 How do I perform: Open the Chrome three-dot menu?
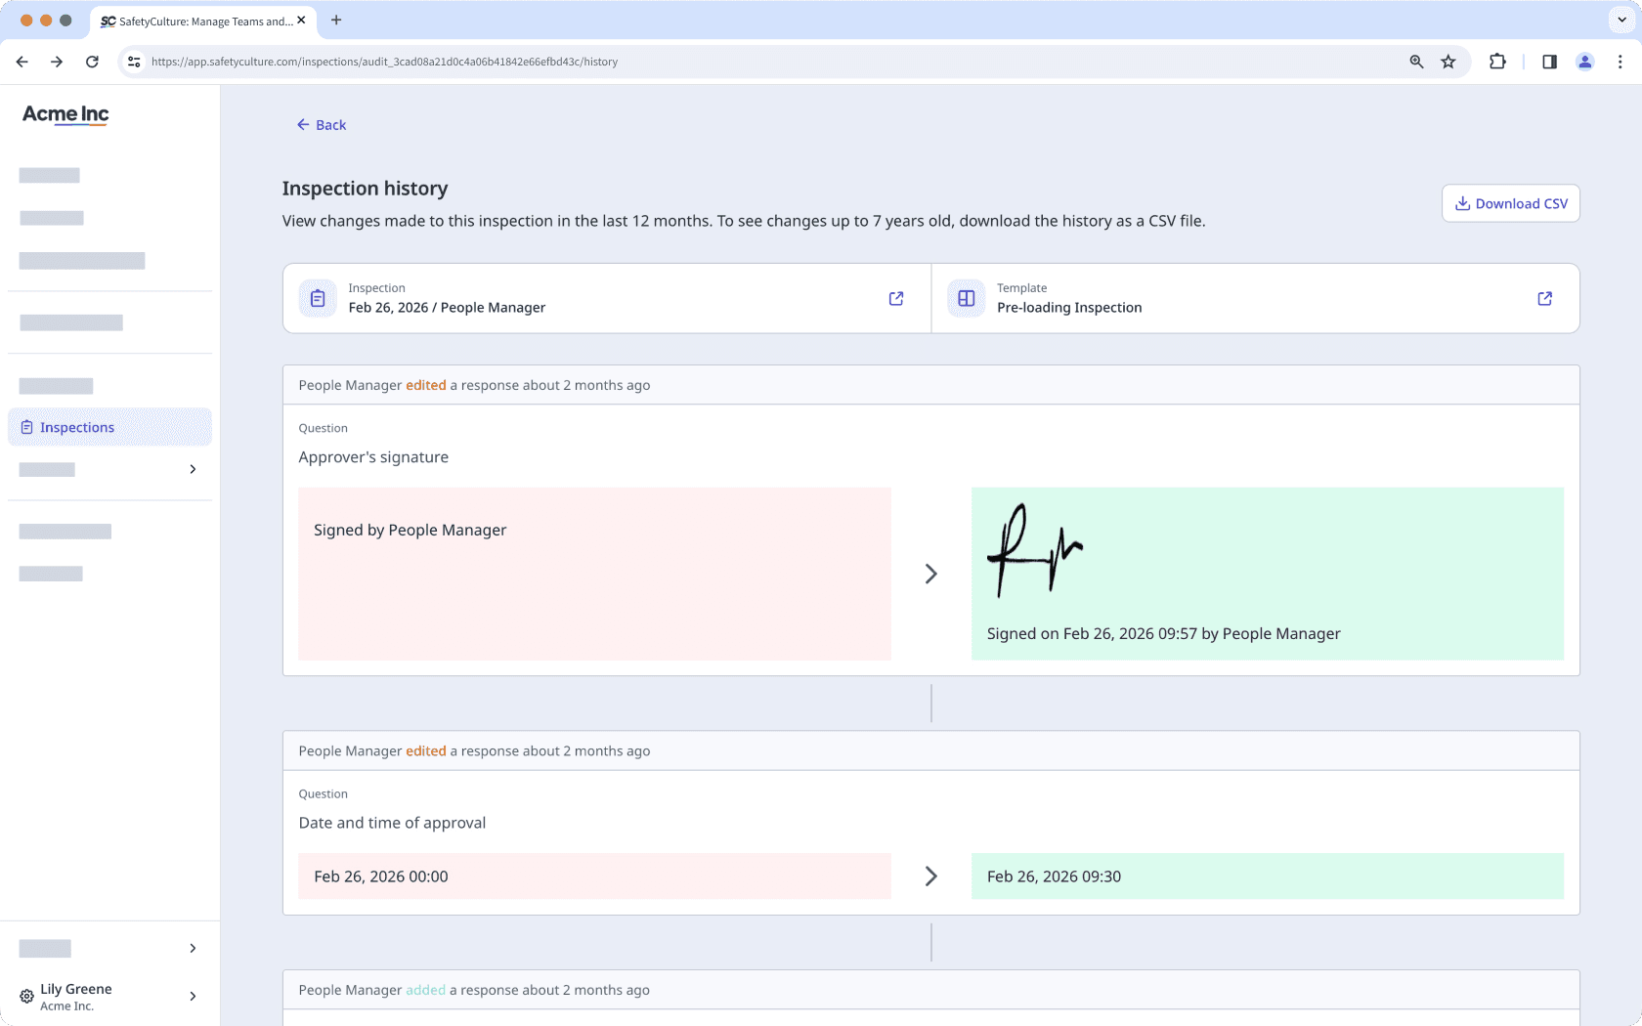(x=1620, y=61)
